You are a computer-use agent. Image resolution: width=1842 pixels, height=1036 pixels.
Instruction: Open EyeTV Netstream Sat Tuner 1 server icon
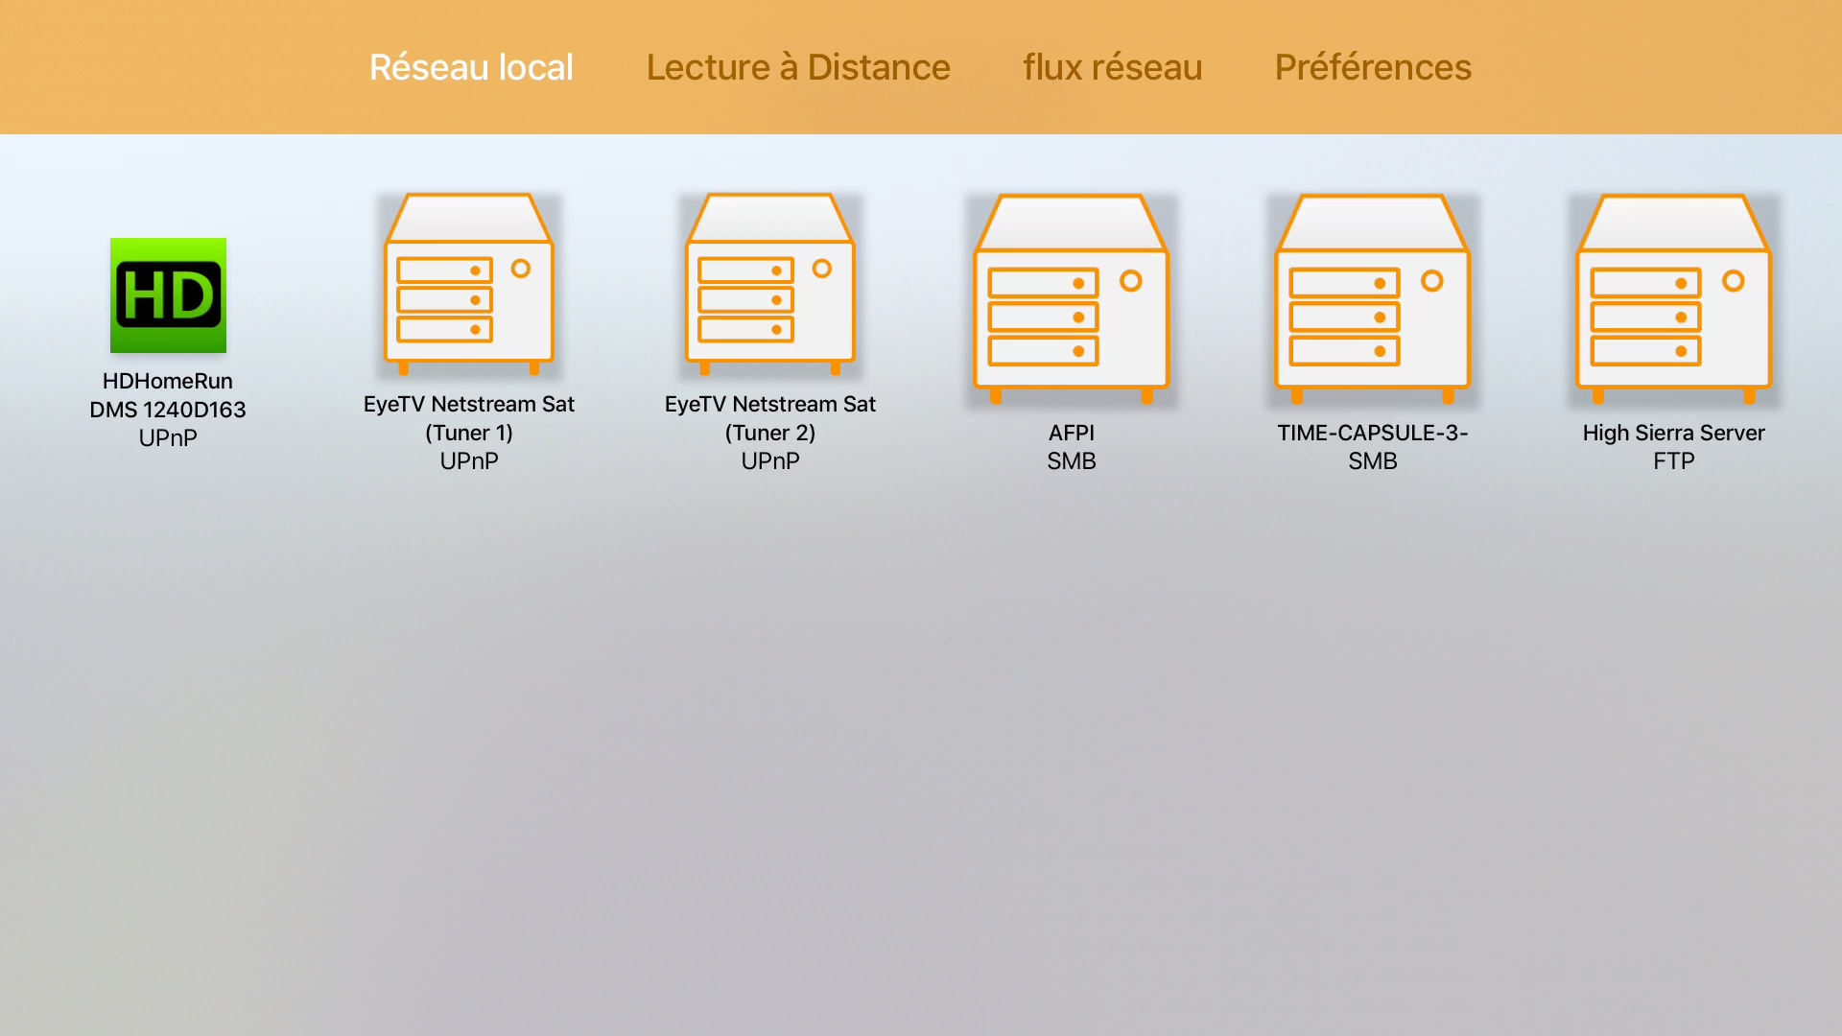pyautogui.click(x=469, y=284)
